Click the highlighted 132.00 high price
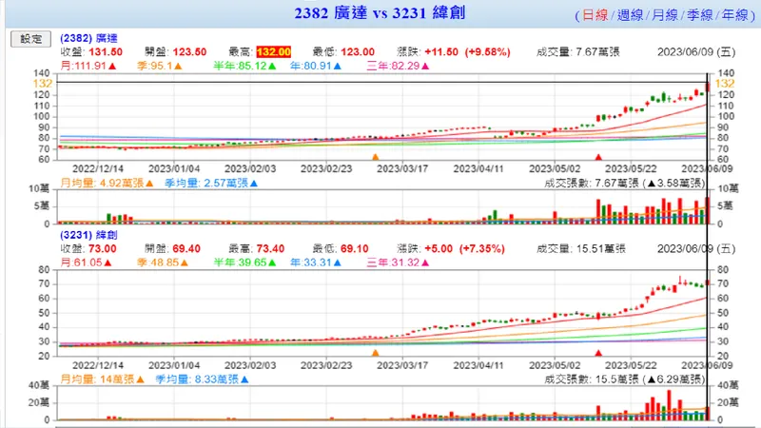The height and width of the screenshot is (428, 761). 274,52
